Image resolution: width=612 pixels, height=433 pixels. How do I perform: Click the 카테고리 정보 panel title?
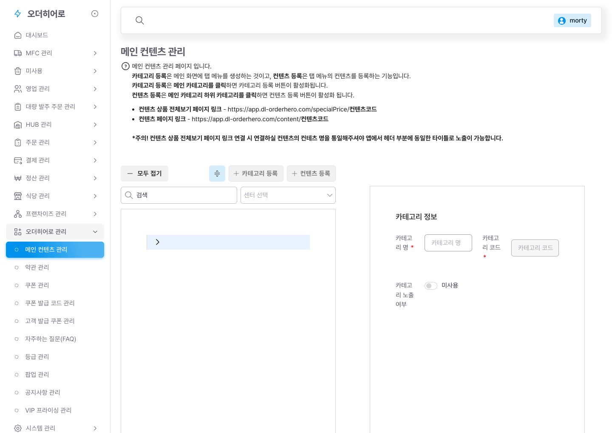click(416, 217)
